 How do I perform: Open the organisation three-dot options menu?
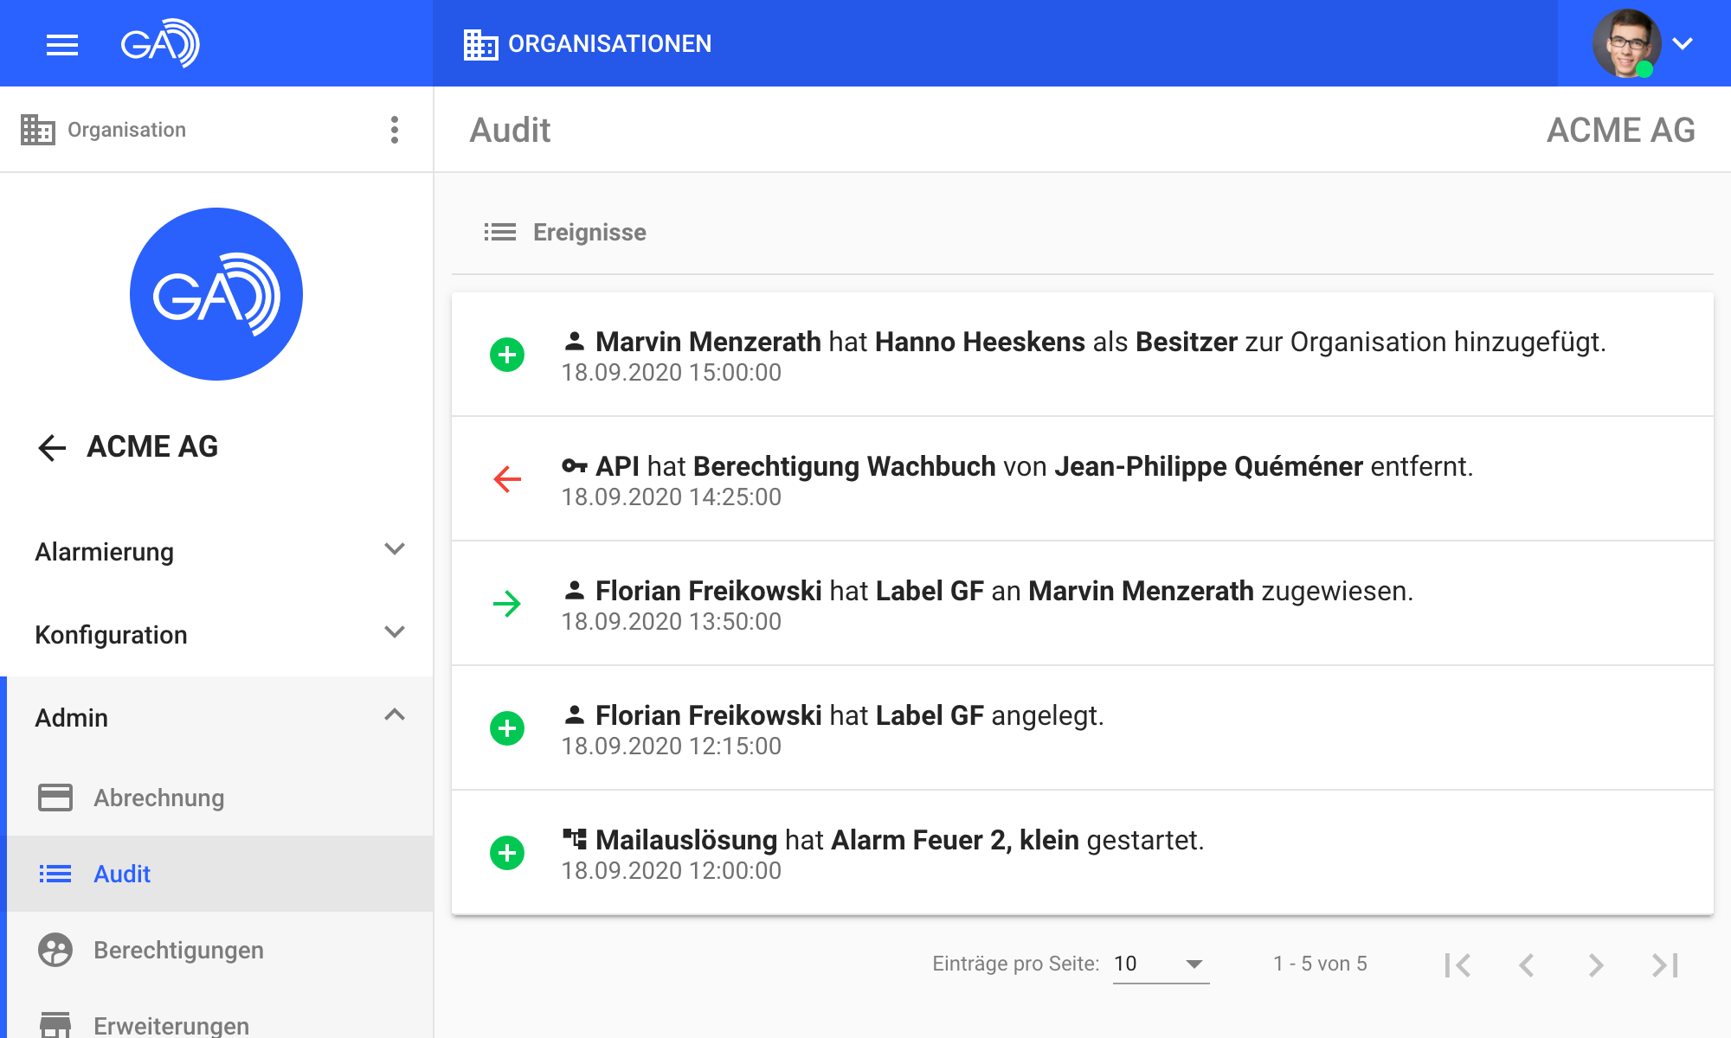[x=395, y=130]
